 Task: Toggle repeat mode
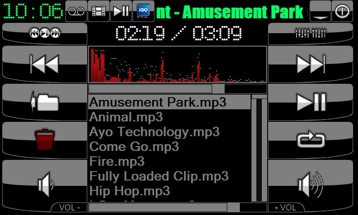click(311, 140)
